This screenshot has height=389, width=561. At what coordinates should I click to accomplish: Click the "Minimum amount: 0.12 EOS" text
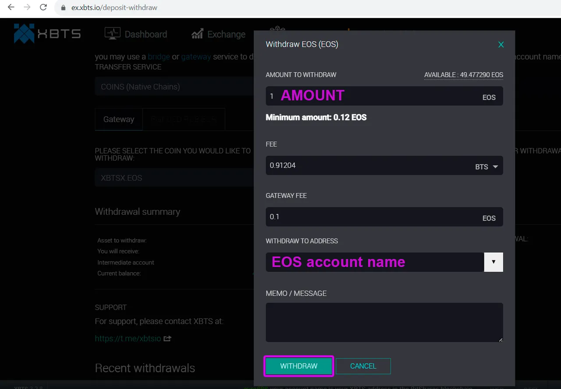[316, 117]
